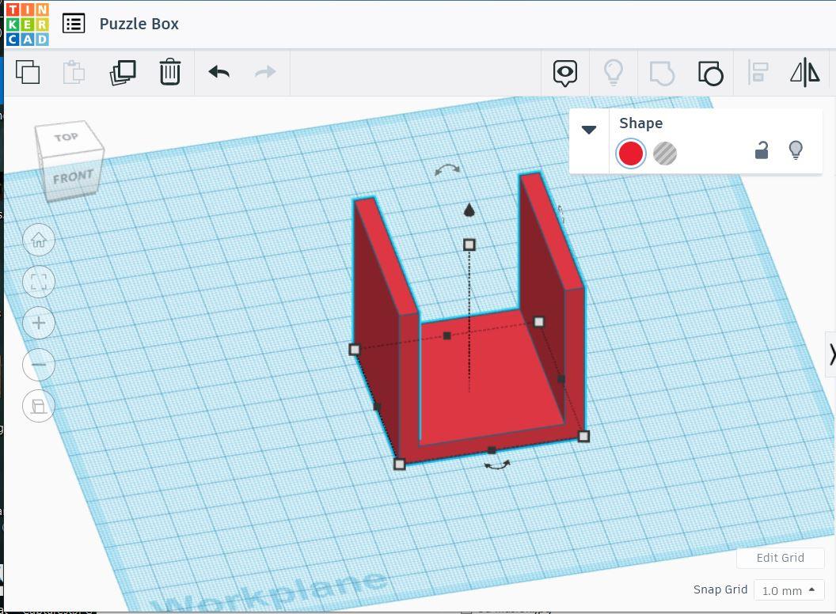Select the back-left corner resize handle

pyautogui.click(x=355, y=350)
